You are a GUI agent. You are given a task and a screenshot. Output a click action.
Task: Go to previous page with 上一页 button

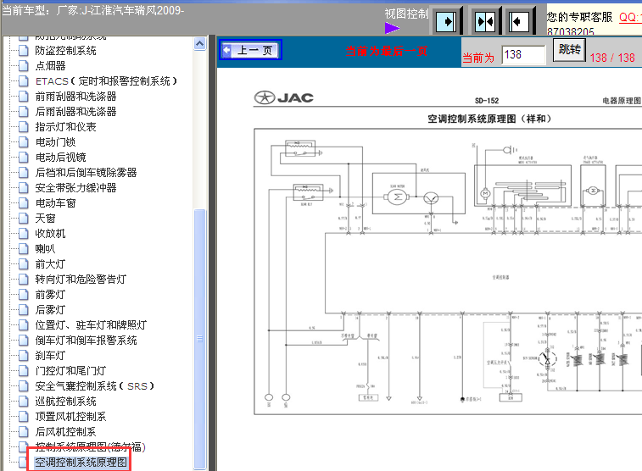[250, 50]
